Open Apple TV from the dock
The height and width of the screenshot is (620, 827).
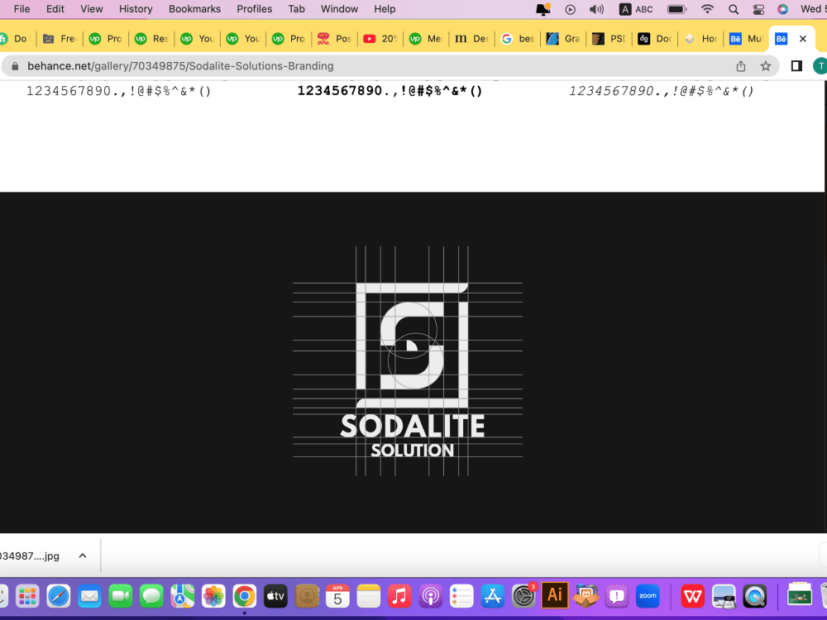[276, 596]
